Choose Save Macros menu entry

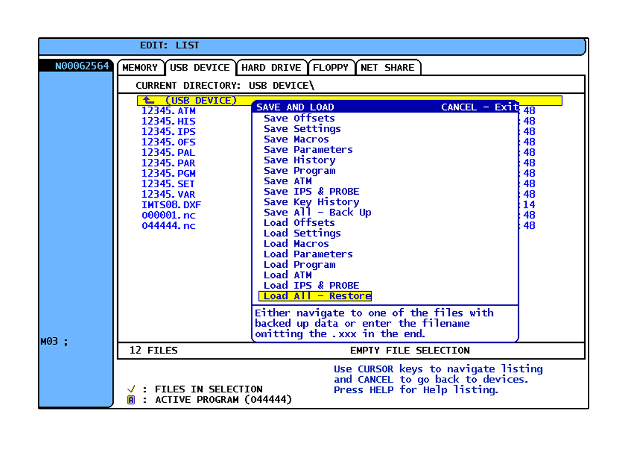click(296, 139)
